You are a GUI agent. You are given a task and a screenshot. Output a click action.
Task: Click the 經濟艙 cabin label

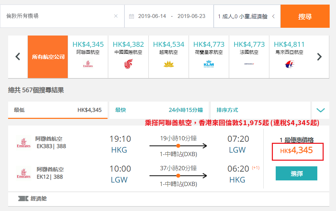pyautogui.click(x=38, y=199)
